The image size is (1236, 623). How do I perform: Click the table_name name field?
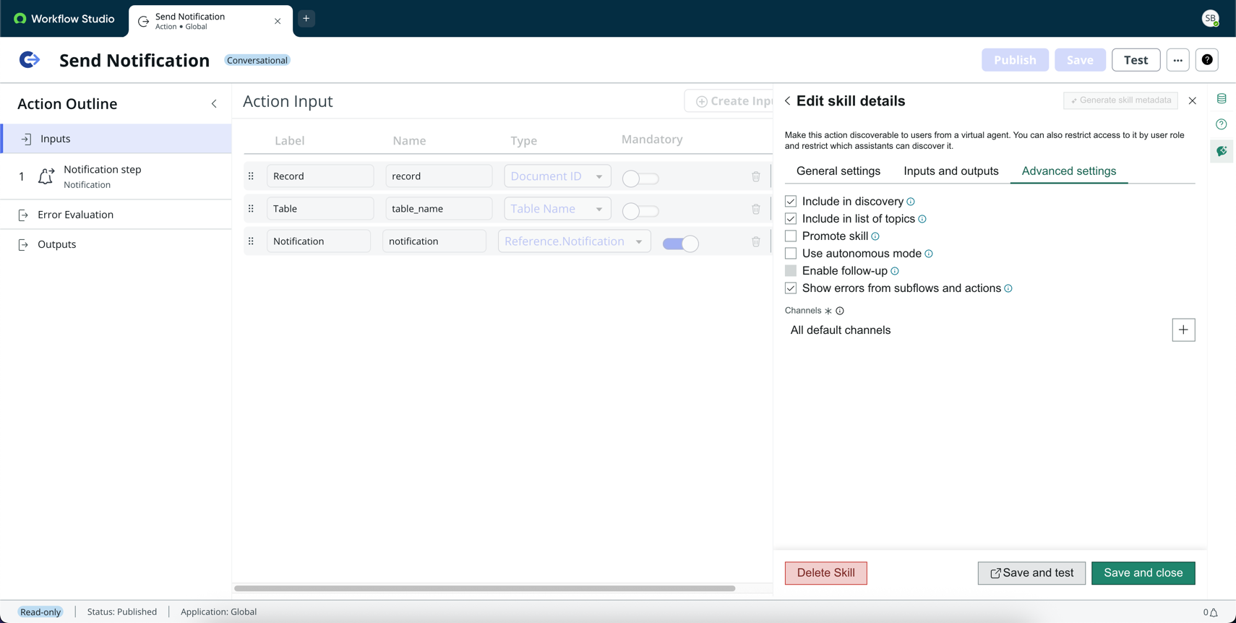pos(439,209)
